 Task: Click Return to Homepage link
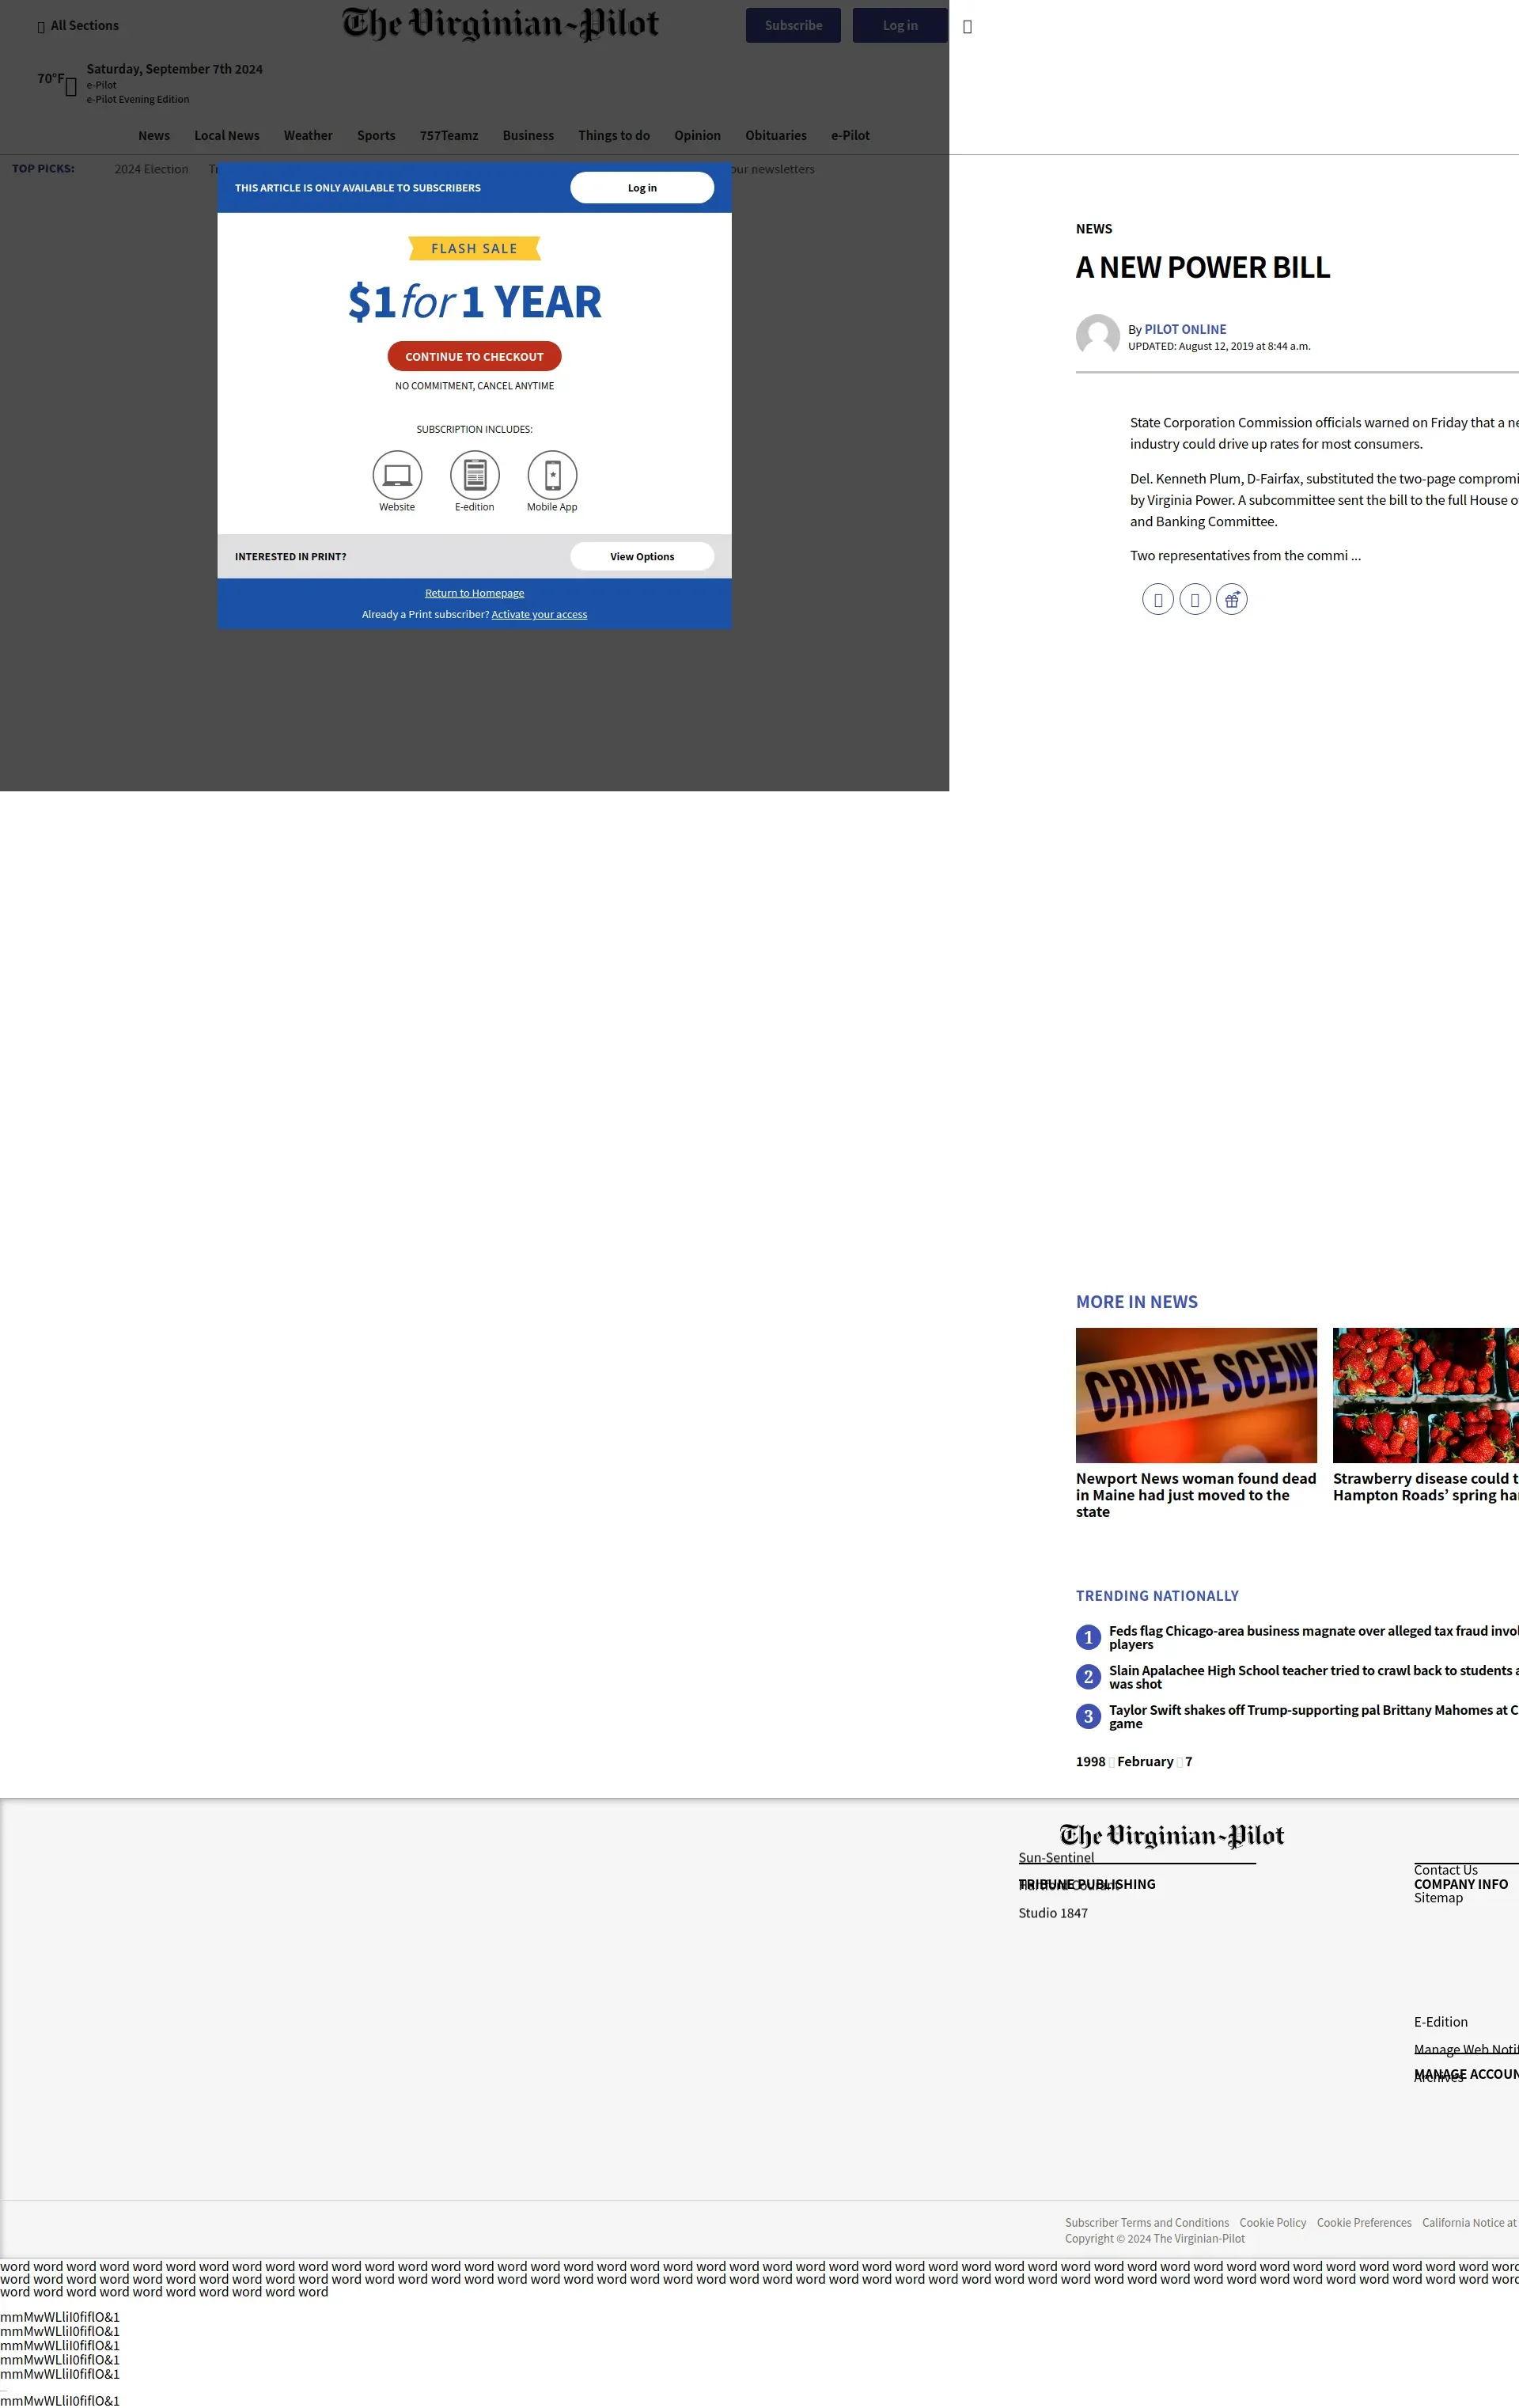tap(474, 593)
